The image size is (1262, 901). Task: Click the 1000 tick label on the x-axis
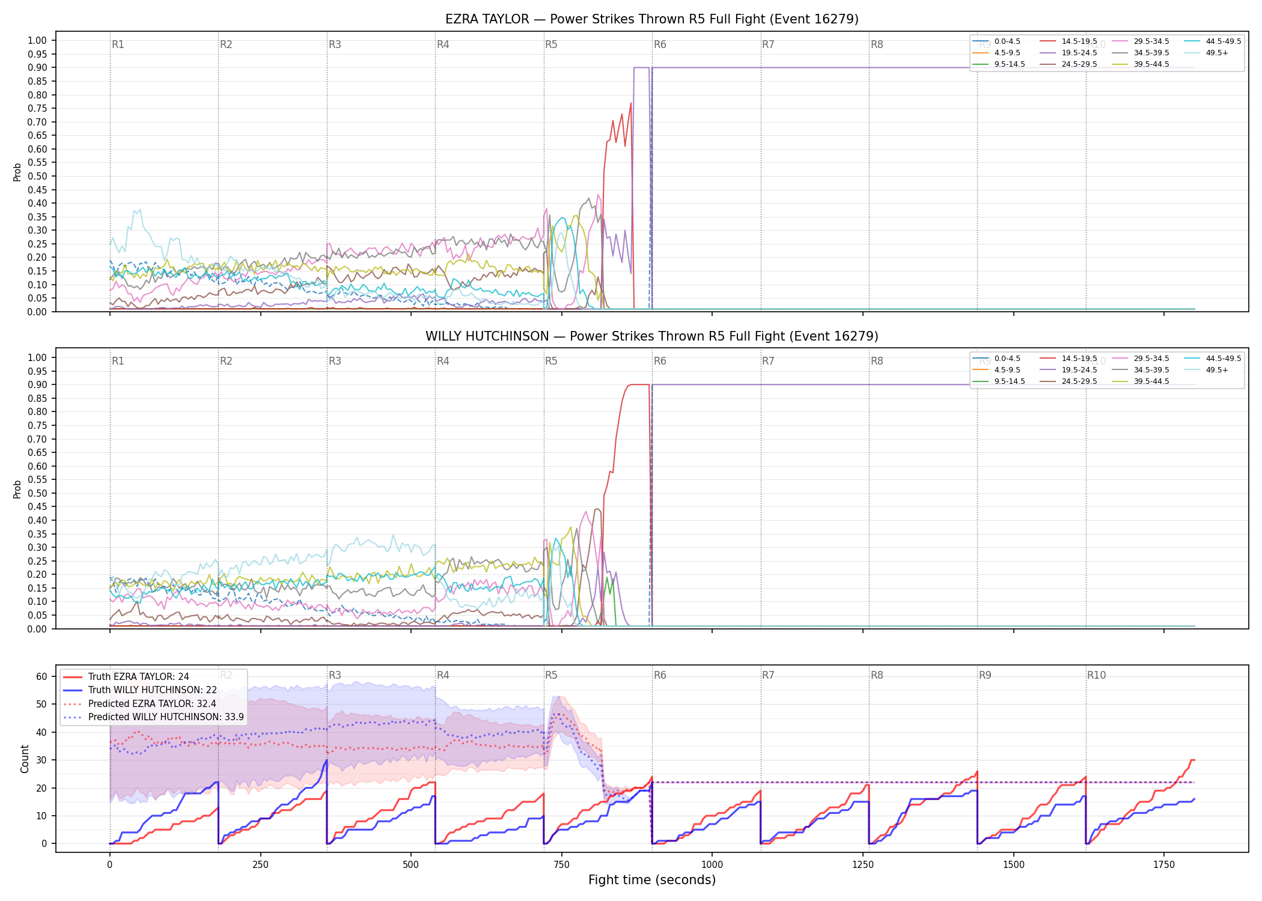(712, 864)
